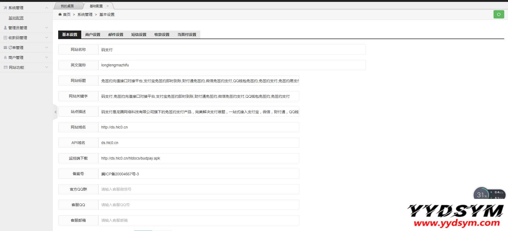Click the 网站标题 input field
The image size is (508, 231).
click(199, 81)
